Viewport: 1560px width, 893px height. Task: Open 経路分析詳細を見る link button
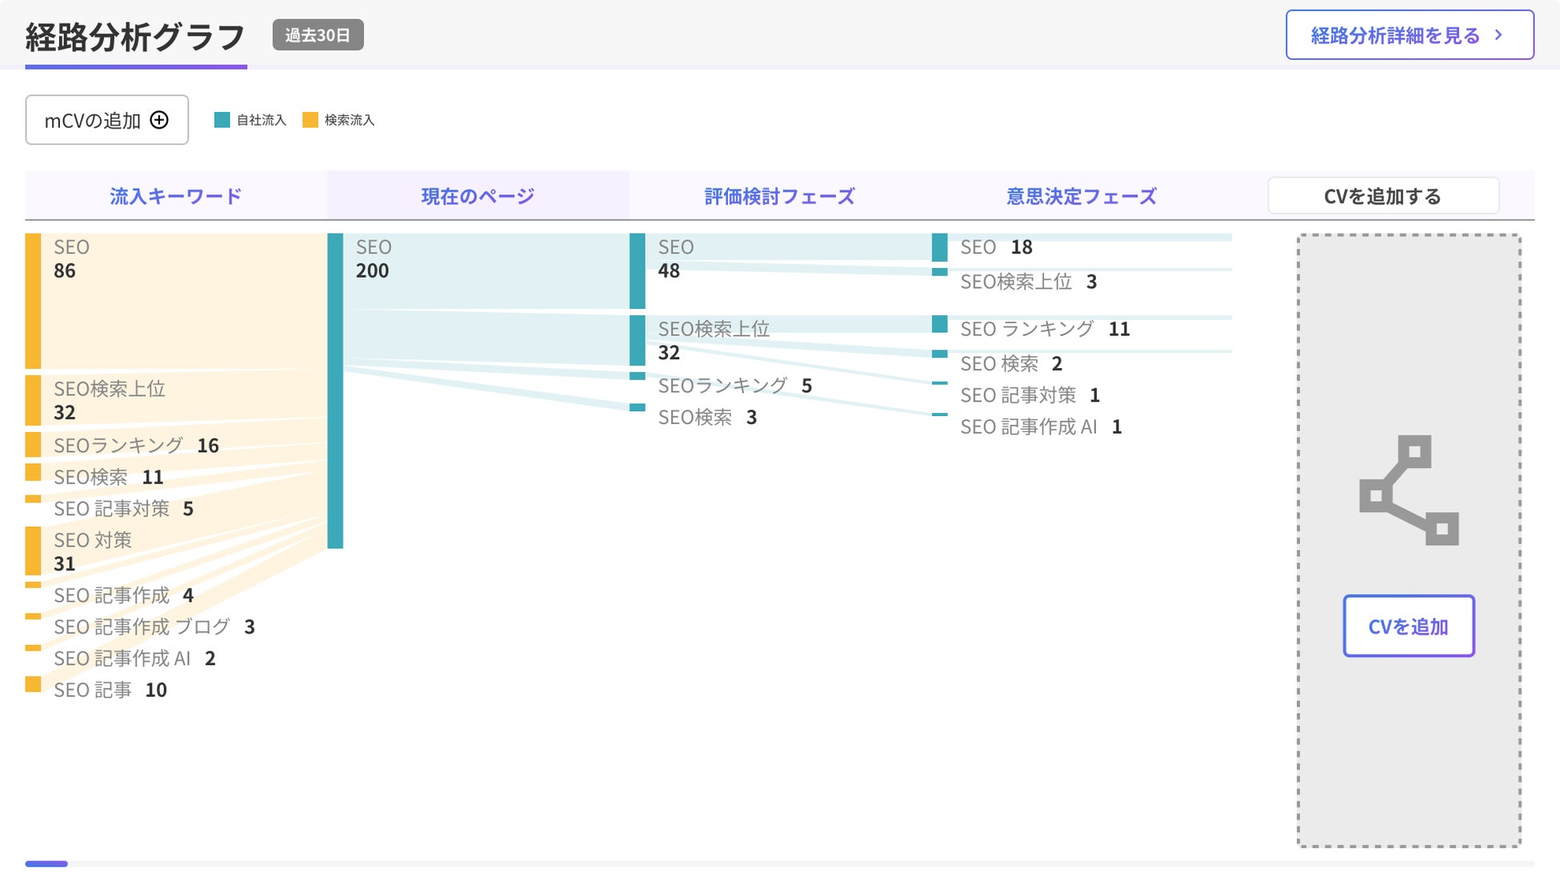coord(1409,35)
